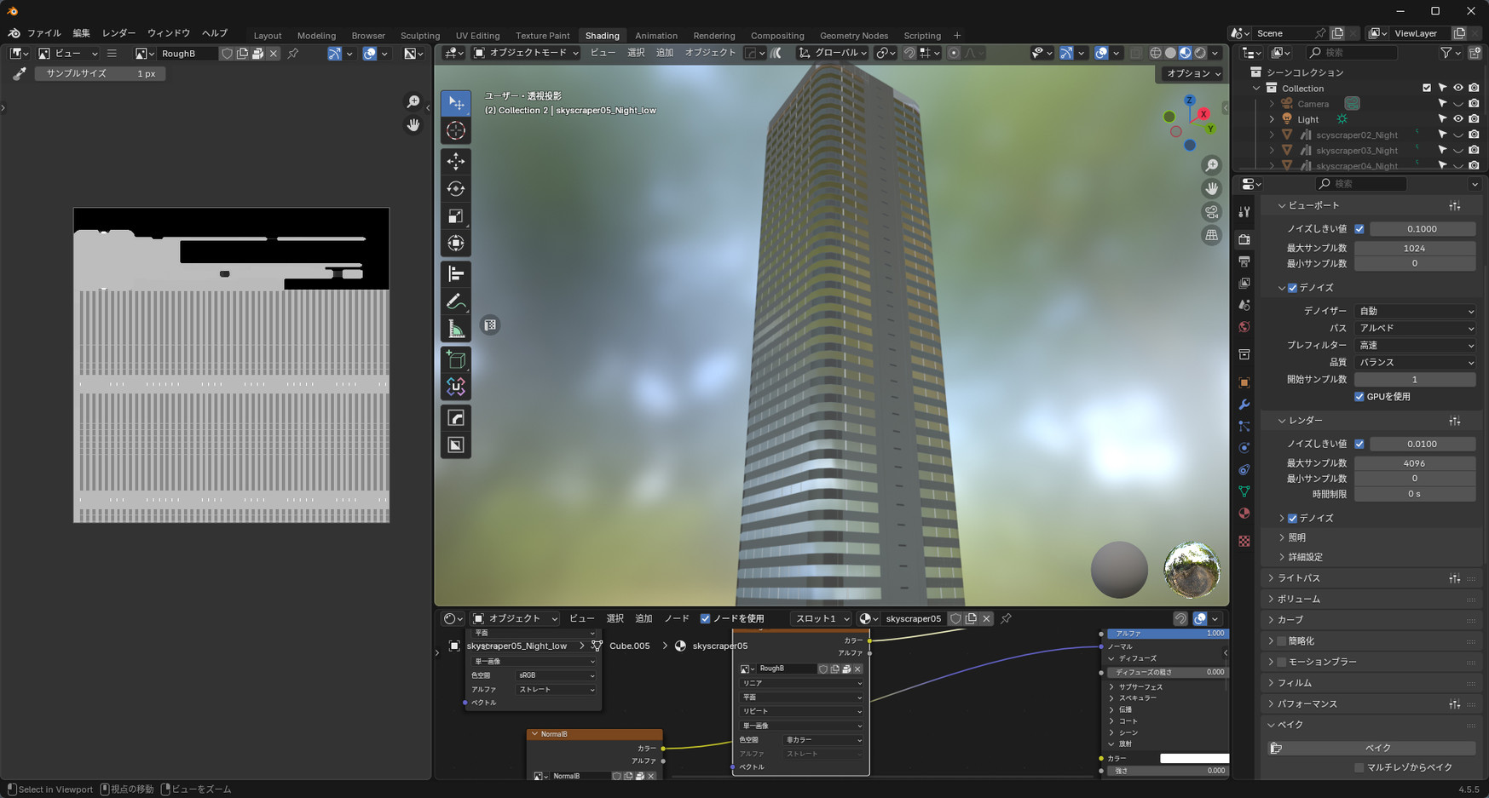Click the ベイク button
The width and height of the screenshot is (1489, 798).
tap(1377, 748)
